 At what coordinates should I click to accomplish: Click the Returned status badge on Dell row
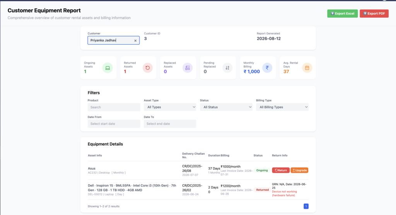pos(263,190)
